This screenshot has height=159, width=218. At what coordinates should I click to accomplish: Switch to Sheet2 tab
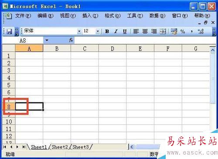pos(60,147)
